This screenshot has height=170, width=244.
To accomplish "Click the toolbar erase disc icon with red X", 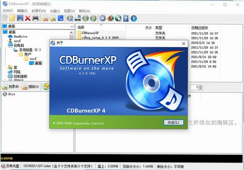I will [45, 18].
